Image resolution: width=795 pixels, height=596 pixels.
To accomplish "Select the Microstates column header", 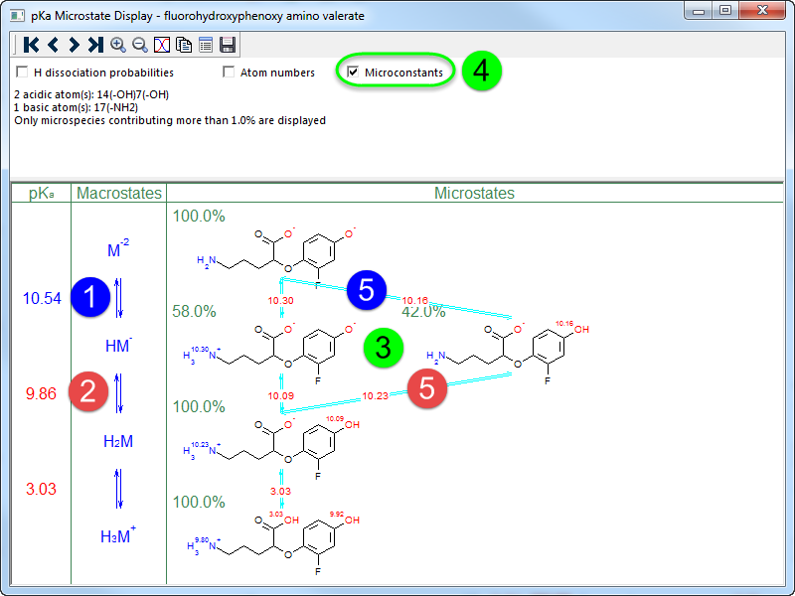I will [475, 193].
